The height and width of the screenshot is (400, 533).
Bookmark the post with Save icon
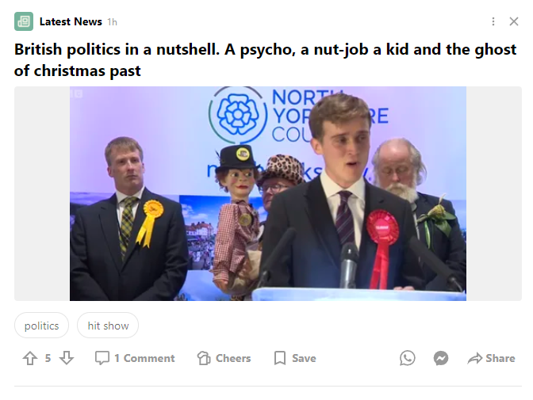pos(280,358)
